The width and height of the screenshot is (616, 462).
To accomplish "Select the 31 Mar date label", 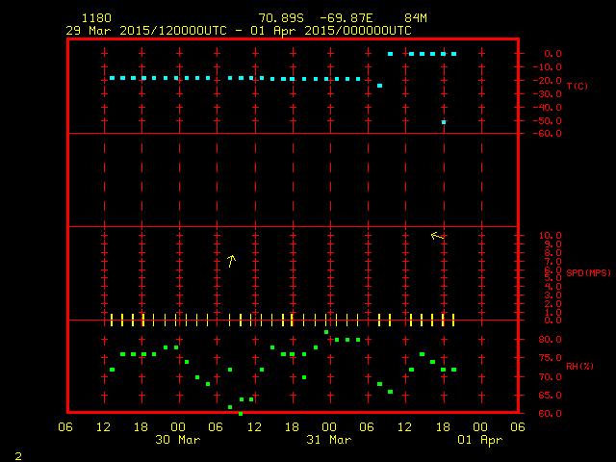I will [x=328, y=440].
